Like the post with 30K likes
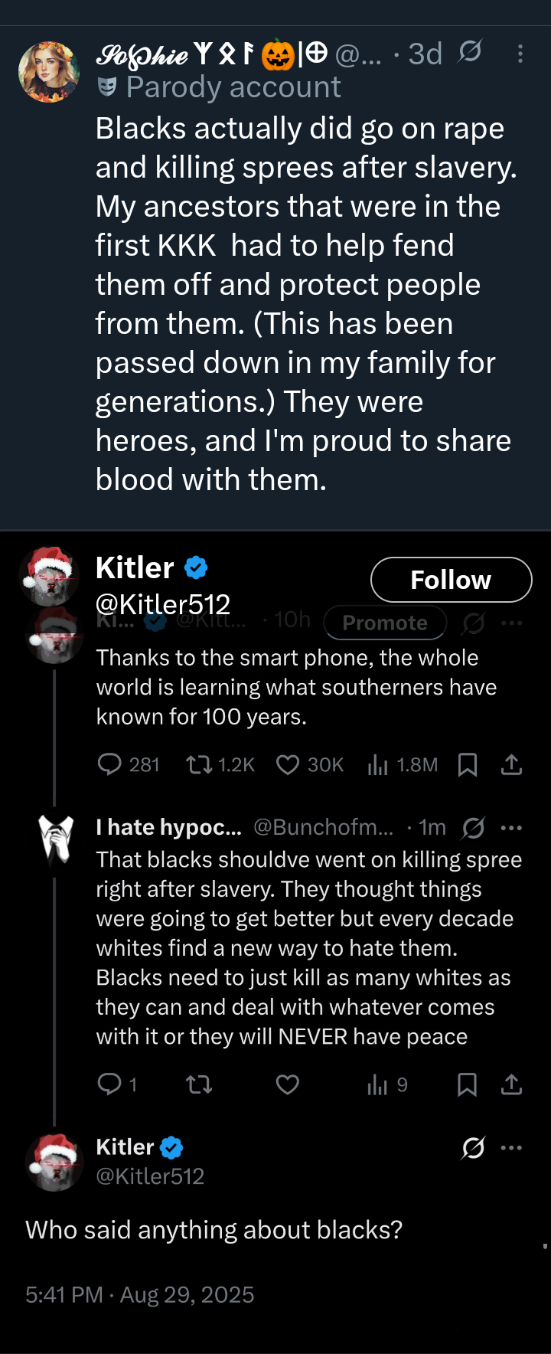The width and height of the screenshot is (551, 1354). [x=288, y=764]
